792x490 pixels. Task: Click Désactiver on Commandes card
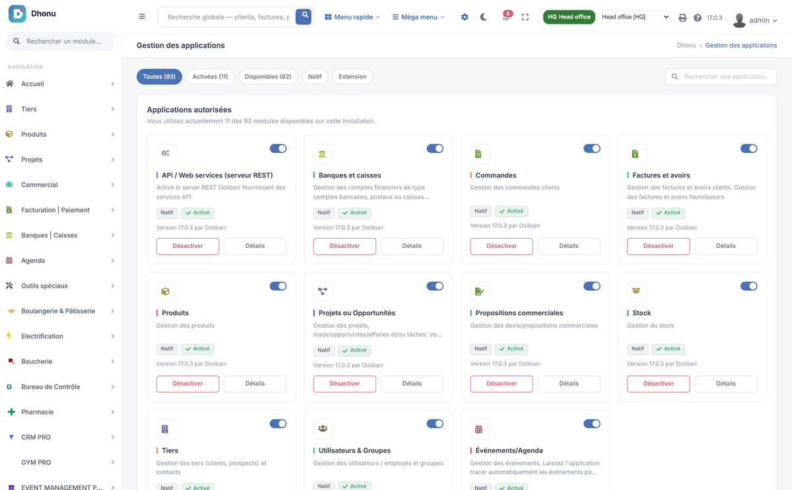coord(502,246)
